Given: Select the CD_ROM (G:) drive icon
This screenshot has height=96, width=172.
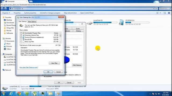Looking at the screenshot, I should [x=121, y=22].
